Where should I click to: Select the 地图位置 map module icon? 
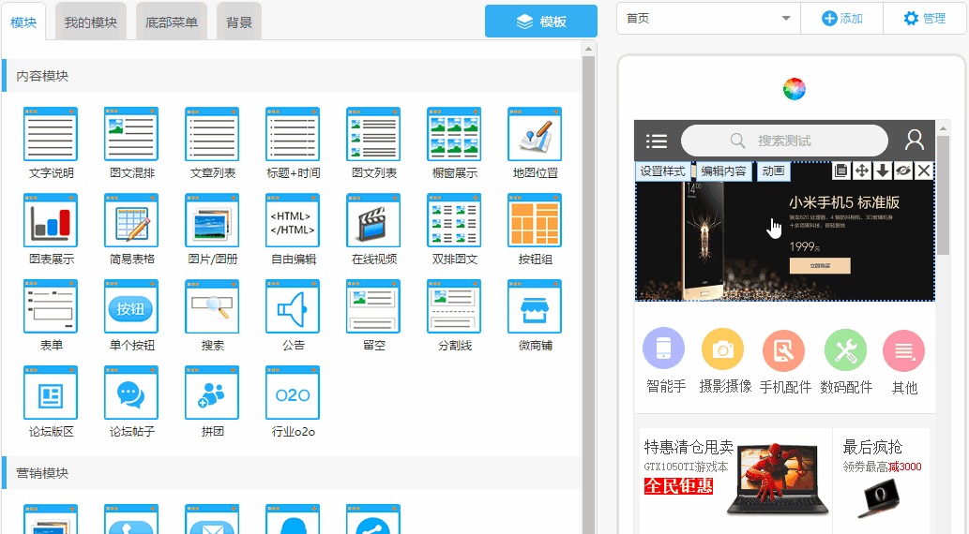535,134
